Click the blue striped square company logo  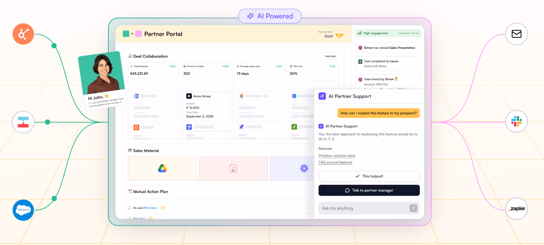pos(189,127)
